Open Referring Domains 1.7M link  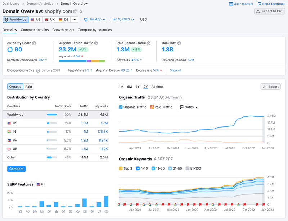pos(191,60)
